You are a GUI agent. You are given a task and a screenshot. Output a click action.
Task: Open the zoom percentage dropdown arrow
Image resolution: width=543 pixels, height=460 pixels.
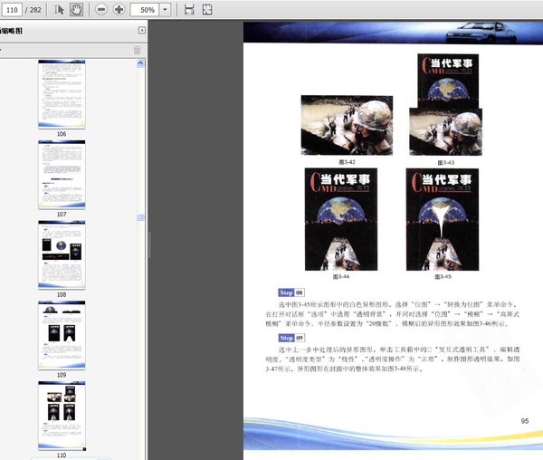[166, 9]
